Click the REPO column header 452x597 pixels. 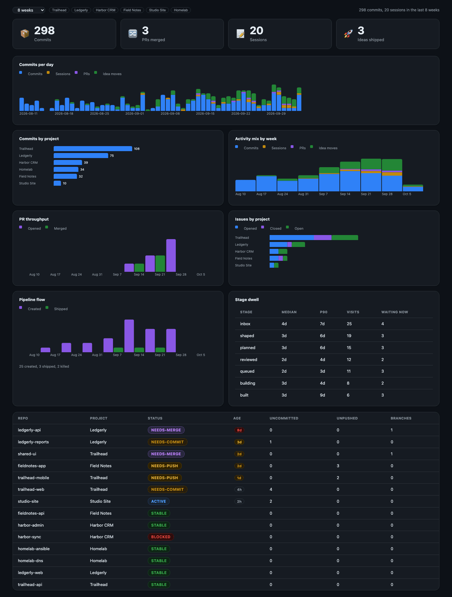tap(23, 418)
